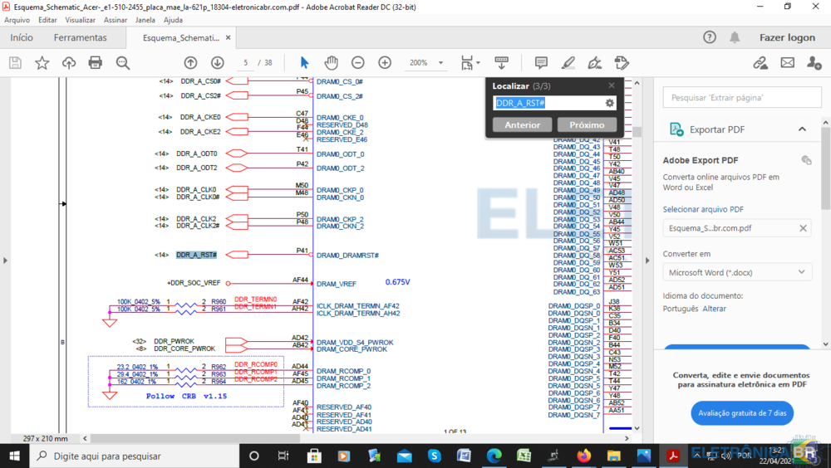This screenshot has width=831, height=468.
Task: Open Skype from taskbar
Action: (x=434, y=456)
